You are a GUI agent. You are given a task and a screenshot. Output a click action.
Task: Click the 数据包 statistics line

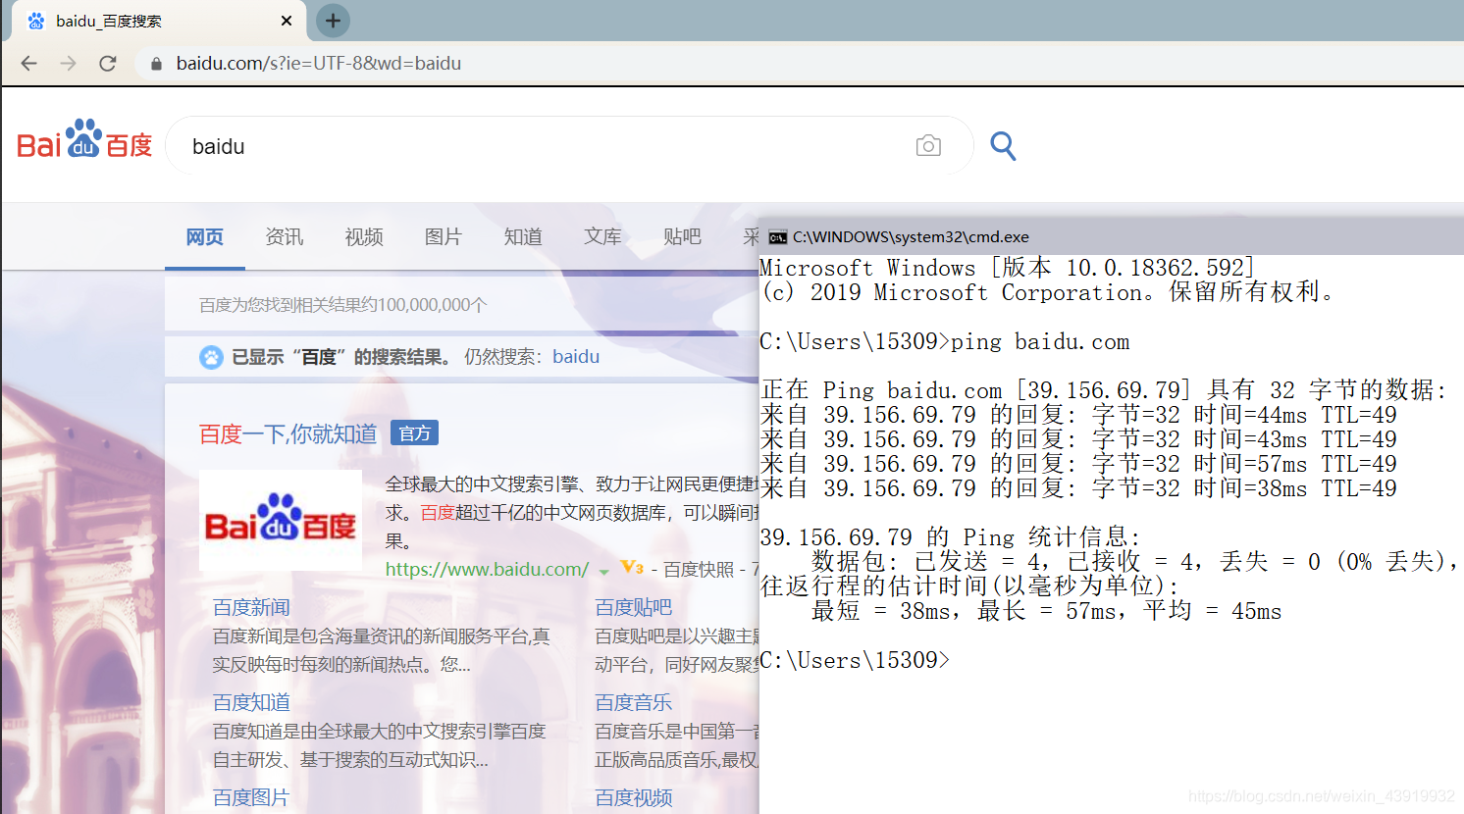pyautogui.click(x=1135, y=562)
